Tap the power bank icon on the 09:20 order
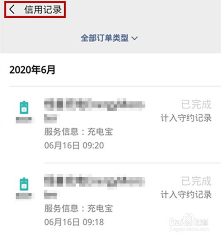The height and width of the screenshot is (237, 221). tap(24, 107)
